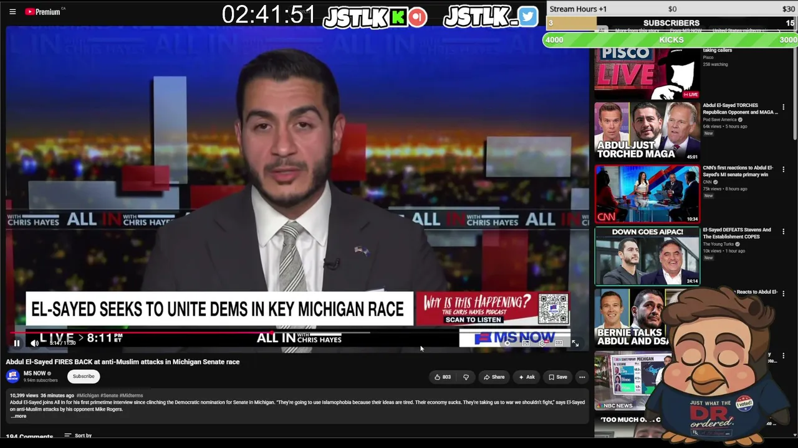
Task: Click the red record-style icon beside Kick logo
Action: pyautogui.click(x=418, y=17)
